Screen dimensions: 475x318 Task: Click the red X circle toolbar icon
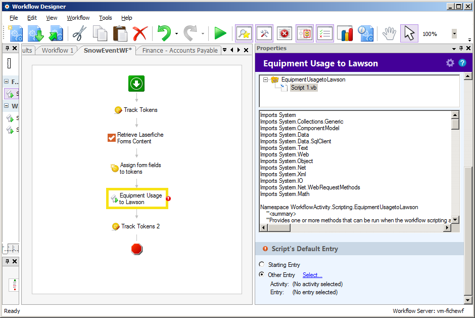tap(284, 33)
